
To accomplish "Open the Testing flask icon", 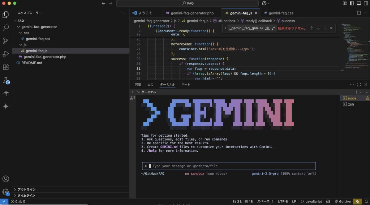I will pyautogui.click(x=6, y=80).
